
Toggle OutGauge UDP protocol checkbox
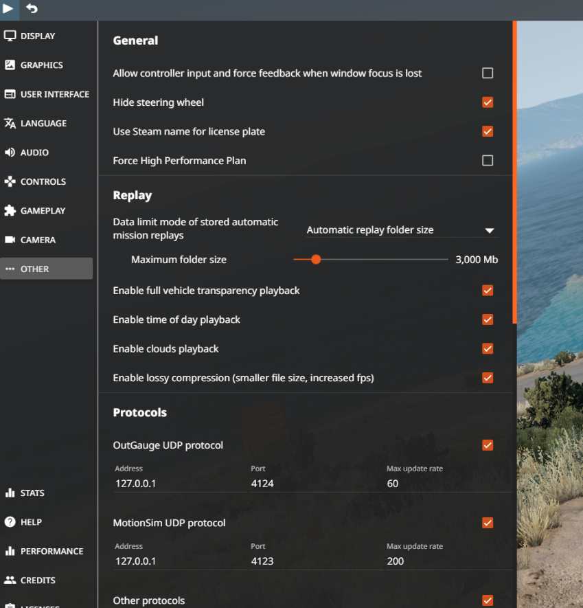pyautogui.click(x=488, y=445)
